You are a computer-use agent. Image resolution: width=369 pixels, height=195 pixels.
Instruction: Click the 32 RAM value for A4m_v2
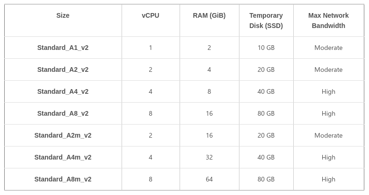(209, 157)
